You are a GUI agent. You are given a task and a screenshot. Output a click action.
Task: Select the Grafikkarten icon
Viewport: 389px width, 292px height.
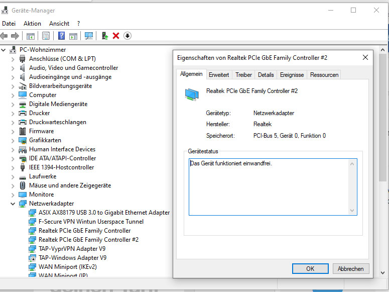[x=22, y=140]
